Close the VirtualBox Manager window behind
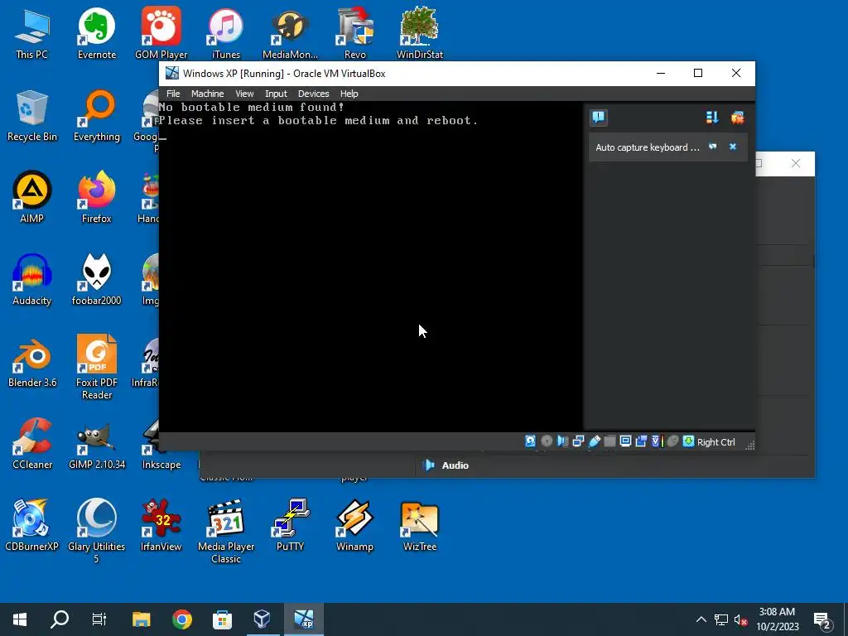Image resolution: width=848 pixels, height=636 pixels. click(796, 163)
